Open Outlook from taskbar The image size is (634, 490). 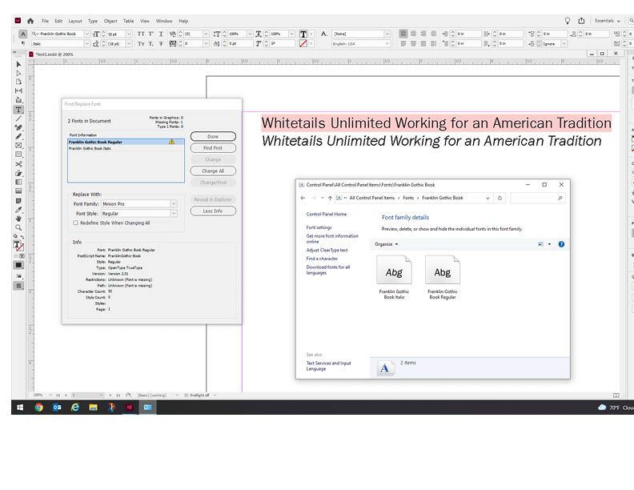coord(57,408)
